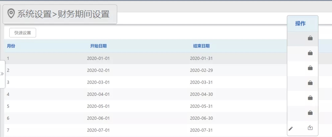Sort by the 结束日期 column header
The image size is (332, 137).
click(201, 46)
